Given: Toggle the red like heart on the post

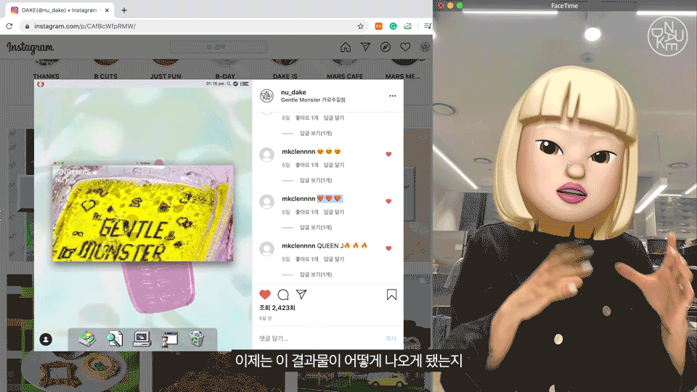Looking at the screenshot, I should pos(265,294).
